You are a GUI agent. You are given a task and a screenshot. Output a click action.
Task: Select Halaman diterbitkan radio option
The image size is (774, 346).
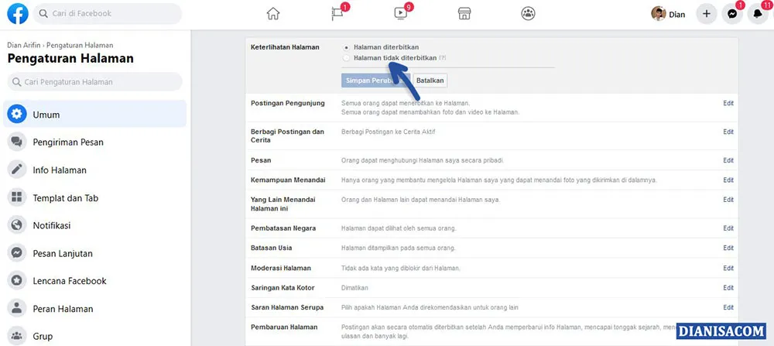click(x=347, y=47)
